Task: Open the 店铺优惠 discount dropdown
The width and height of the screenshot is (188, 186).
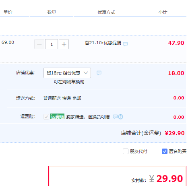Action: point(67,73)
